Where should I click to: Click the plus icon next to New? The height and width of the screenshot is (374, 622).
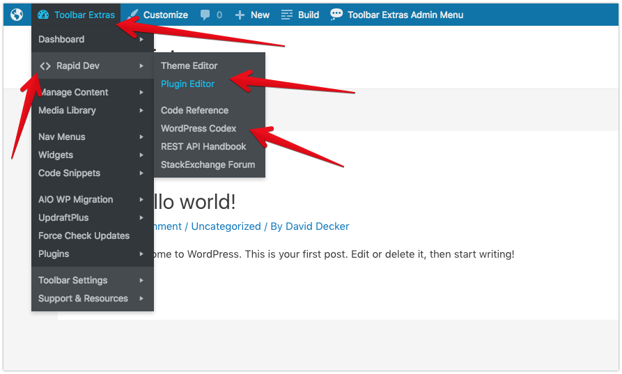tap(240, 15)
